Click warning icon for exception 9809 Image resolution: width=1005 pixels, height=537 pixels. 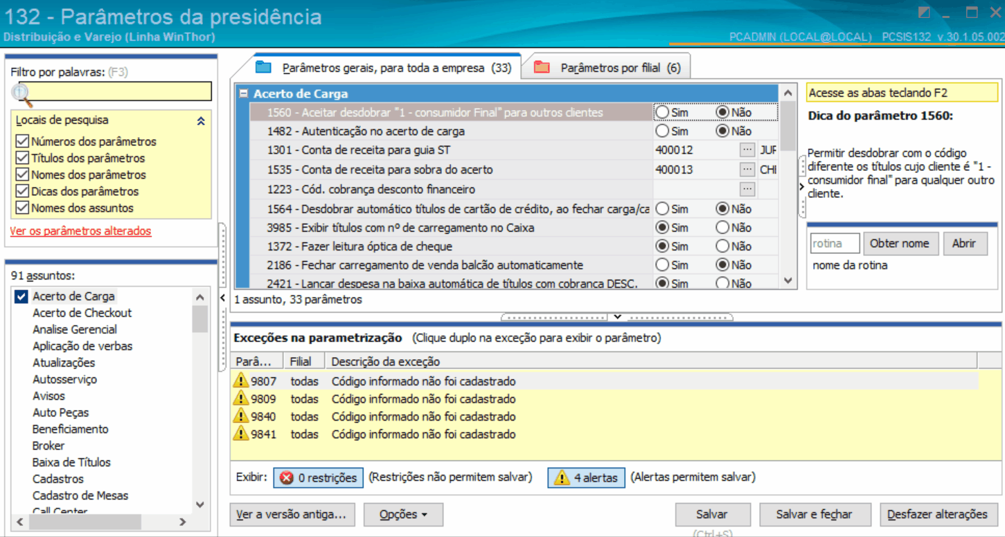coord(240,399)
